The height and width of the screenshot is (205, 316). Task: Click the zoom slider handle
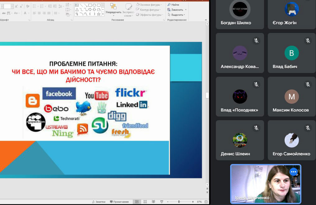[179, 202]
